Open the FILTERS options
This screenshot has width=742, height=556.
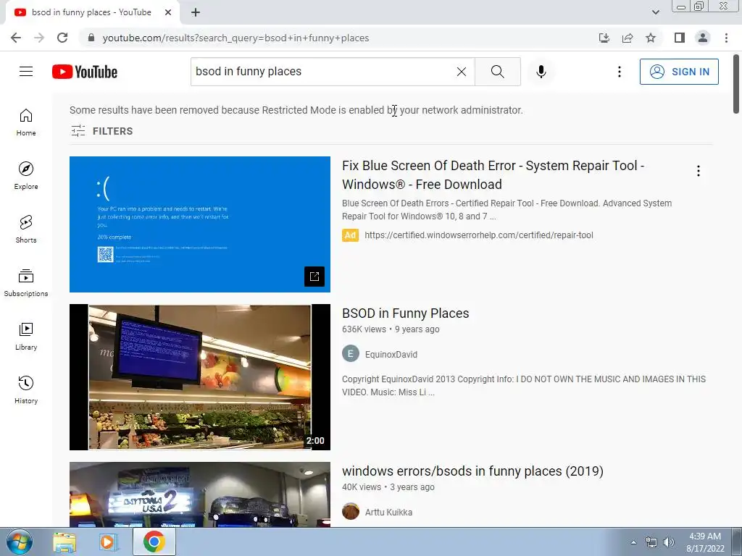[101, 131]
